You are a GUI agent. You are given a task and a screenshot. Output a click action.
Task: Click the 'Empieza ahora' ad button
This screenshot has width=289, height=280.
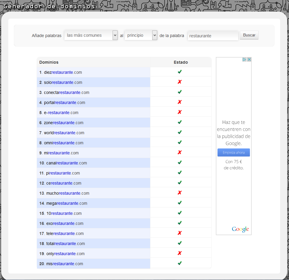click(x=233, y=153)
